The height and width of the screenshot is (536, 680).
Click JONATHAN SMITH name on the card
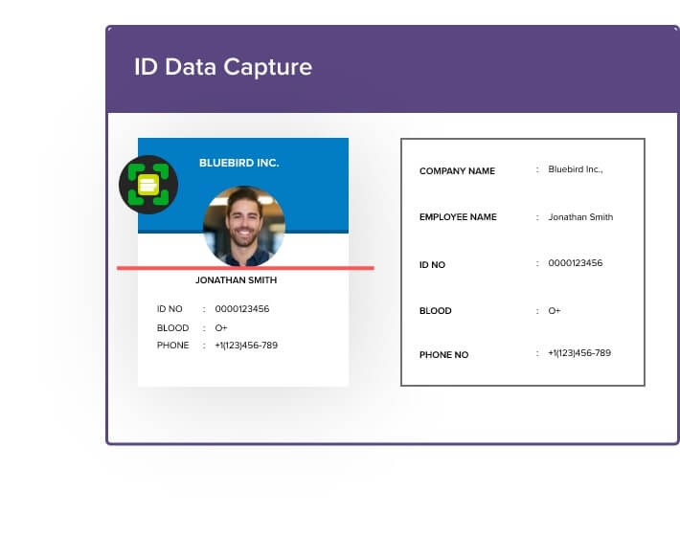236,280
